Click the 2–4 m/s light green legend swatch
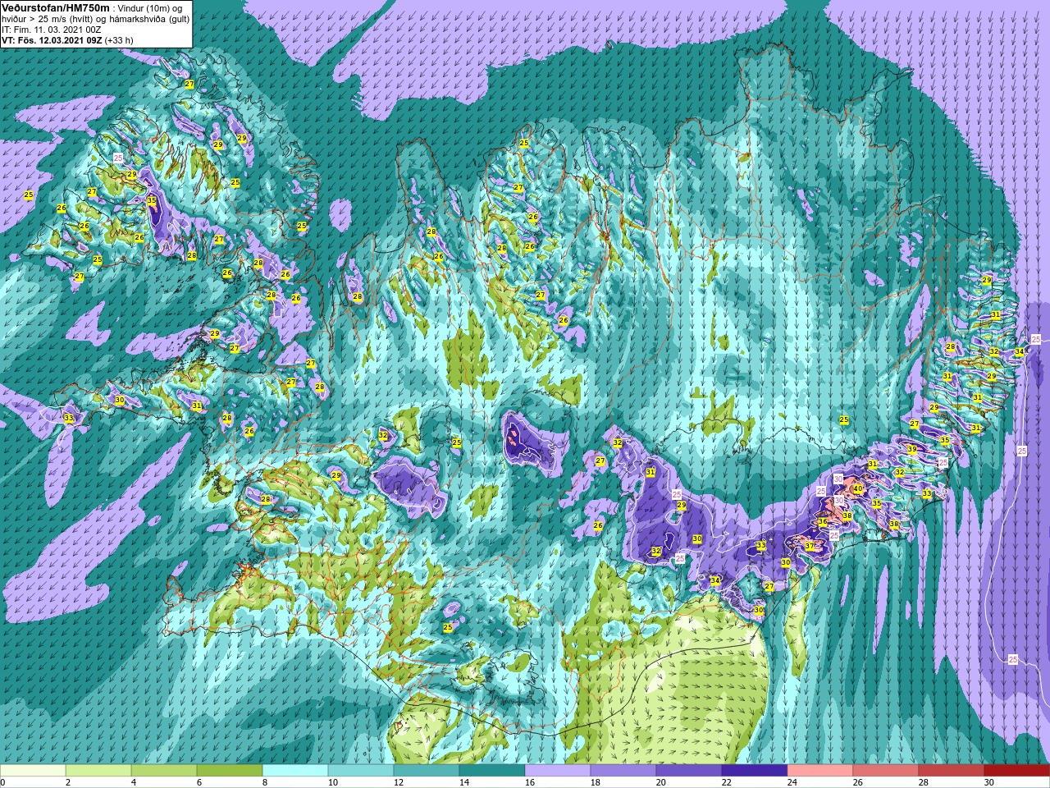This screenshot has width=1050, height=788. point(98,771)
